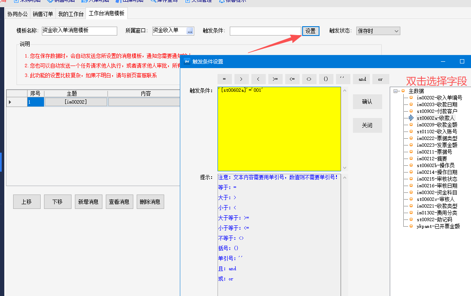Click the 'or' logic operator button

[380, 79]
